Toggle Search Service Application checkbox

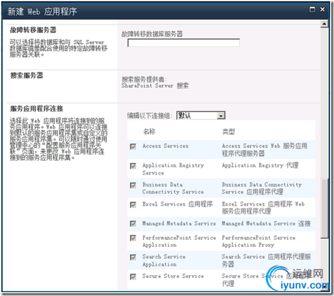pos(133,258)
